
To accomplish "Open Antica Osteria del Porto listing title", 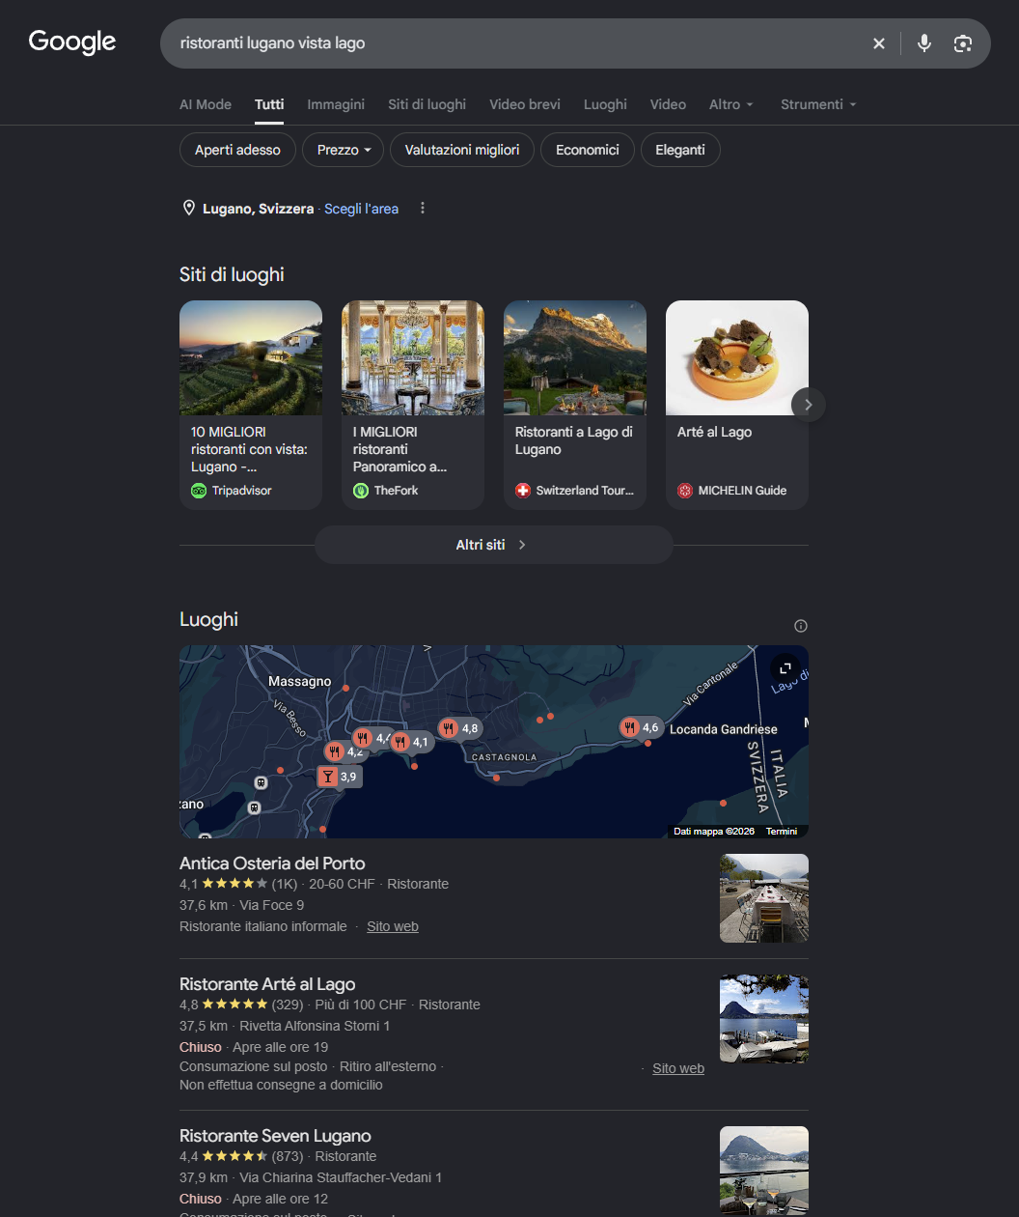I will click(272, 863).
